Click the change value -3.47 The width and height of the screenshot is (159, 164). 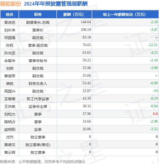(154, 30)
